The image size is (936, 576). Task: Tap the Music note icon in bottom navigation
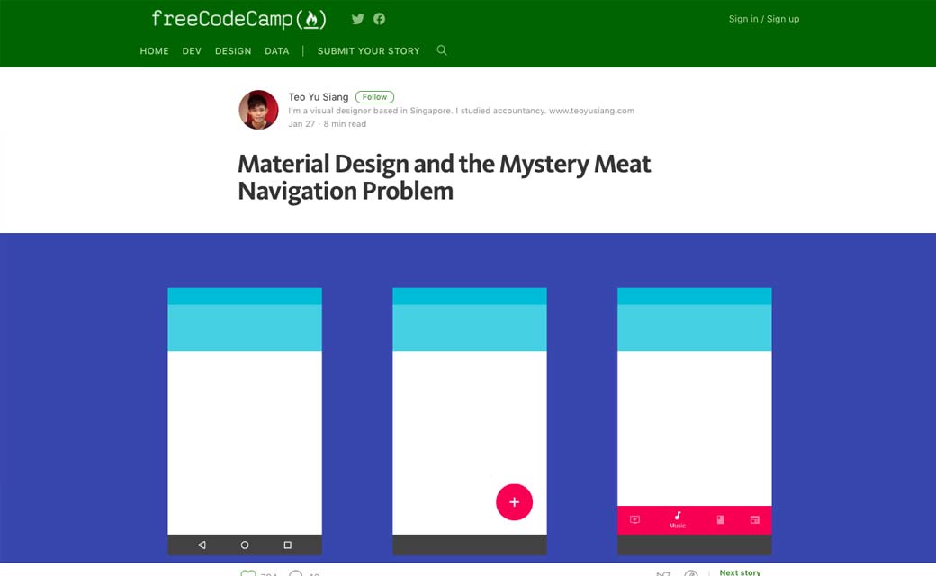(678, 517)
